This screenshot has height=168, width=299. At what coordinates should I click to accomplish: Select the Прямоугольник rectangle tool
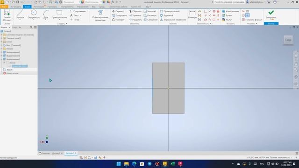coord(59,15)
